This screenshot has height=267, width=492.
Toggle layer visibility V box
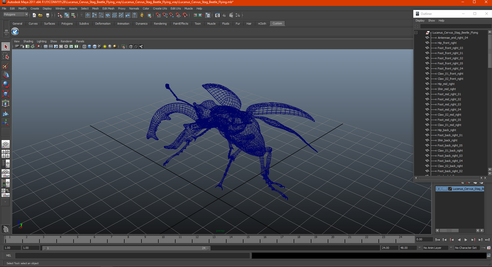(439, 189)
